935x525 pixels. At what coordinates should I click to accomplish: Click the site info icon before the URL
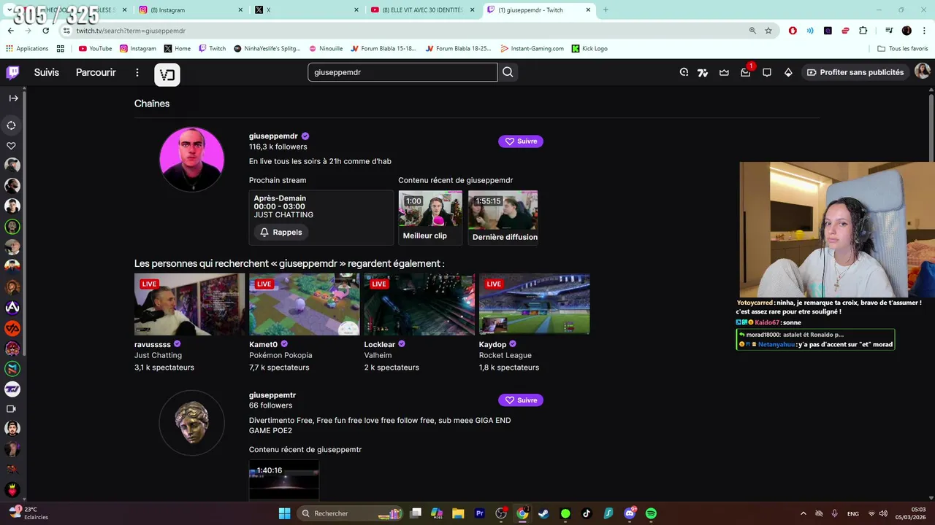click(x=66, y=31)
